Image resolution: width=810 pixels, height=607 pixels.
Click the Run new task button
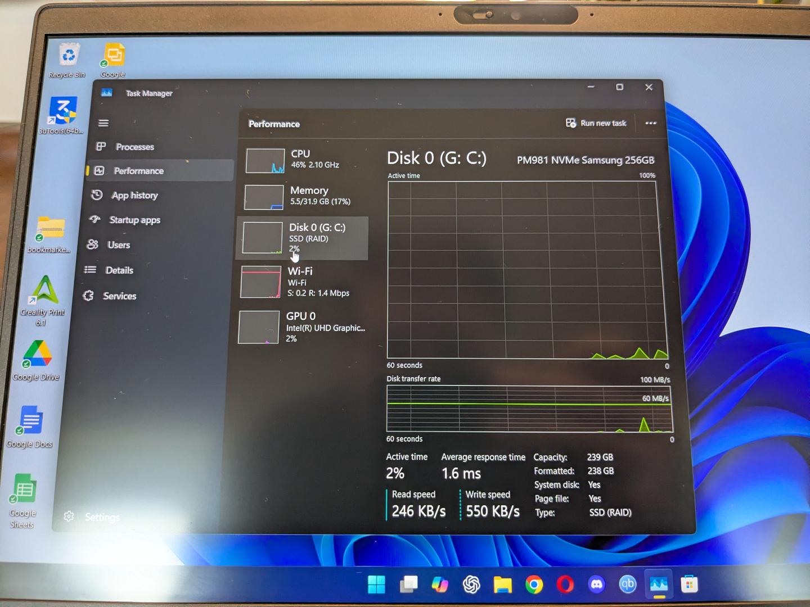(596, 123)
